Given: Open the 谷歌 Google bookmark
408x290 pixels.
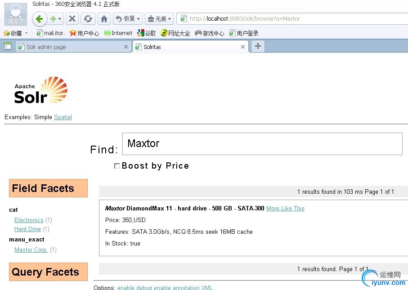Looking at the screenshot, I should pyautogui.click(x=147, y=33).
